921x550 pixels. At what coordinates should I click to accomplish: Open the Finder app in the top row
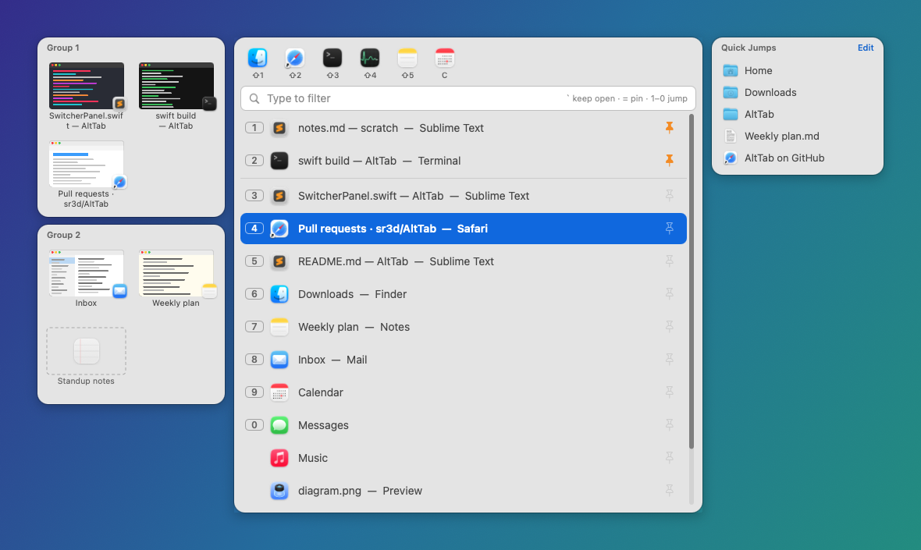(x=258, y=58)
